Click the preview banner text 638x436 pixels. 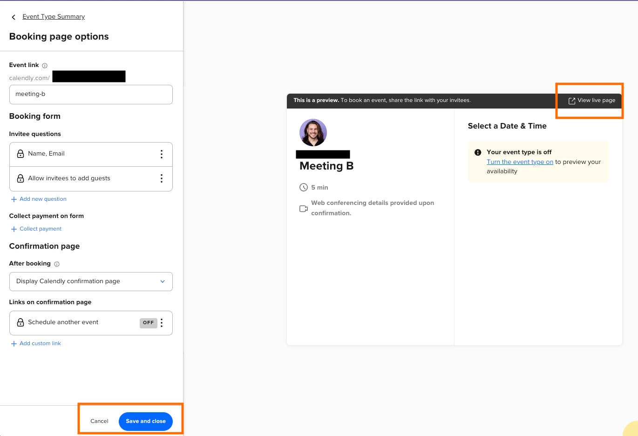(382, 100)
